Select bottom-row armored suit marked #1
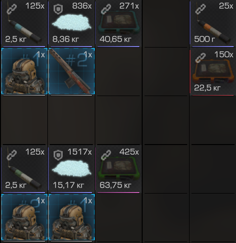 click(72, 217)
